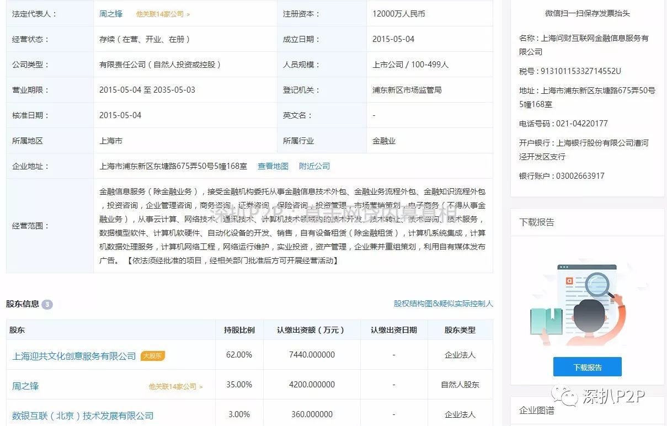Open 他关联14家公司 link beside legal representative
This screenshot has height=426, width=667.
click(x=163, y=14)
